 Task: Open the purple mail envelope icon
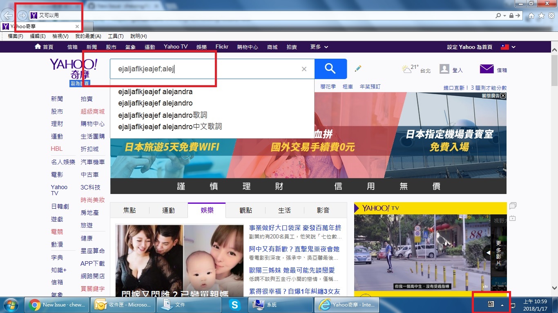coord(487,69)
